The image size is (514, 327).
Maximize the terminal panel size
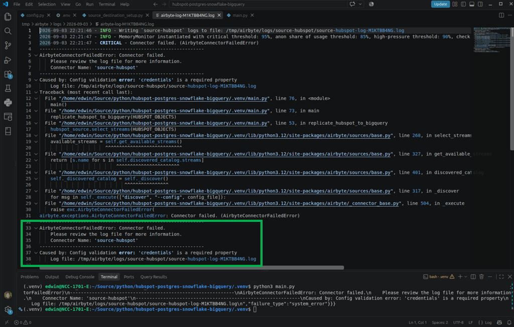pyautogui.click(x=501, y=276)
